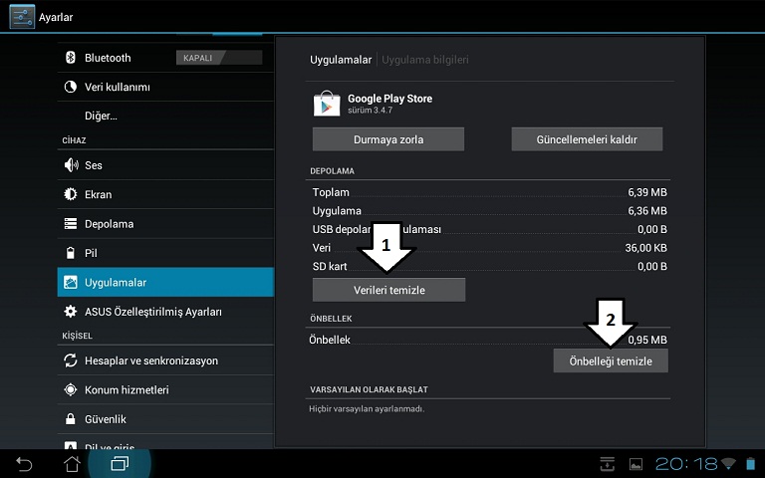Viewport: 765px width, 478px height.
Task: Open the Ekran display settings
Action: (165, 194)
